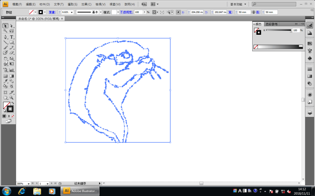
Task: Open the 300% zoom level dropdown
Action: click(x=29, y=184)
